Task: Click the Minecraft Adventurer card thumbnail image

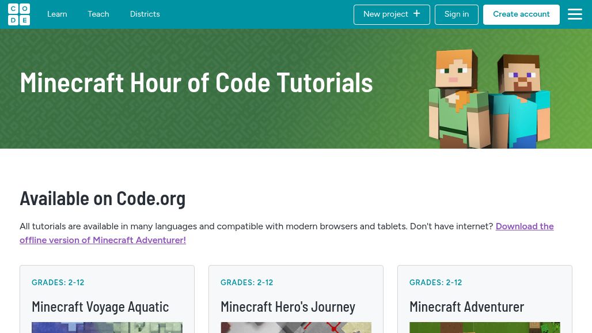Action: (484, 327)
